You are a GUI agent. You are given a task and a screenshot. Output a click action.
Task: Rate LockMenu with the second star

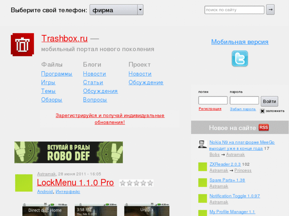(130, 183)
